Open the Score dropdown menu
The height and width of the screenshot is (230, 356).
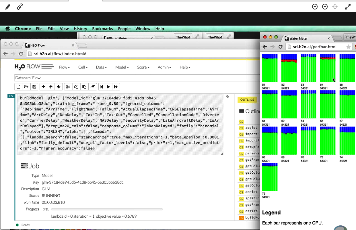(143, 67)
